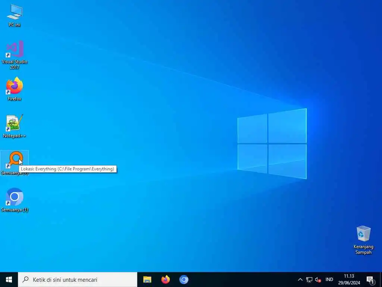
Task: Select the Notepad++ desktop shortcut
Action: (x=15, y=126)
